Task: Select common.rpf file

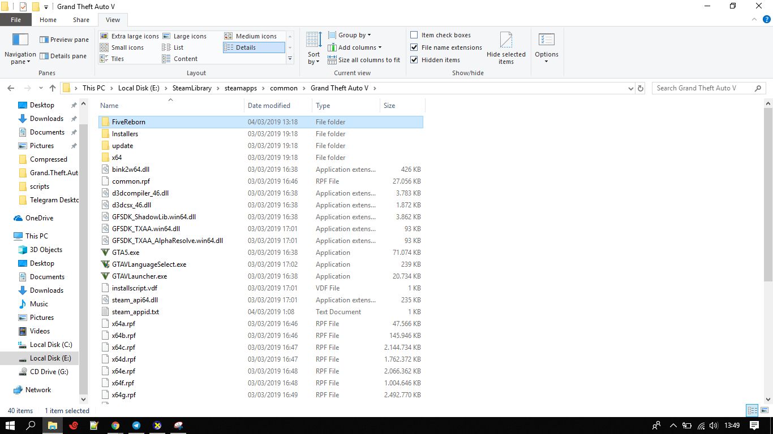Action: point(260,181)
